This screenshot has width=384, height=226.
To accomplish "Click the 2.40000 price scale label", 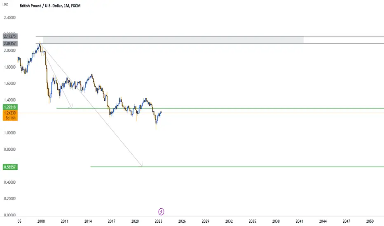I will tap(10, 18).
